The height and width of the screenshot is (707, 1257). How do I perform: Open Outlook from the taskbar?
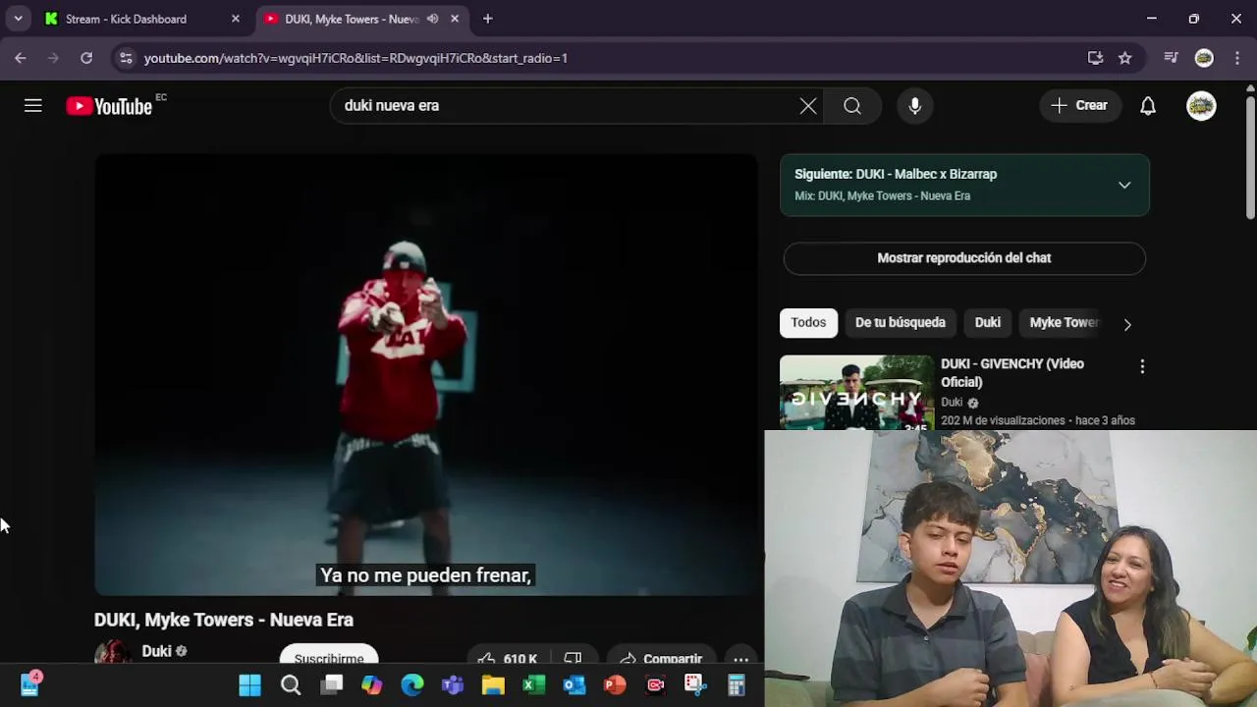tap(574, 684)
